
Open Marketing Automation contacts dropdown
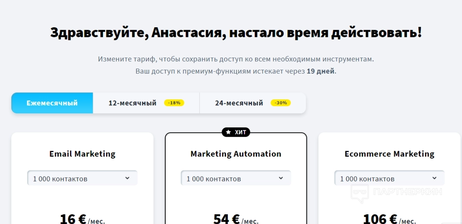[236, 179]
